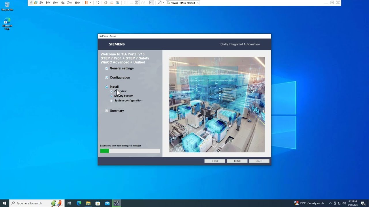Click the Install button
This screenshot has height=207, width=369.
[x=237, y=161]
